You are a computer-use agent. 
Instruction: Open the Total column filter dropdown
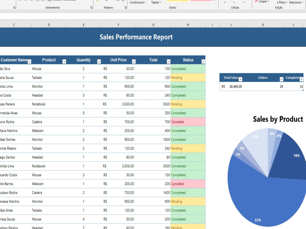169,62
